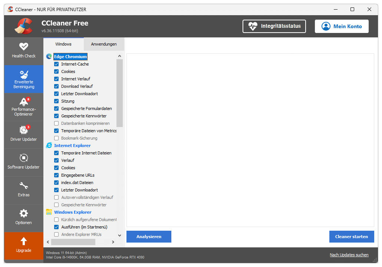The width and height of the screenshot is (382, 267).
Task: Toggle Gespeicherte Formulardaten checkbox
Action: 56,109
